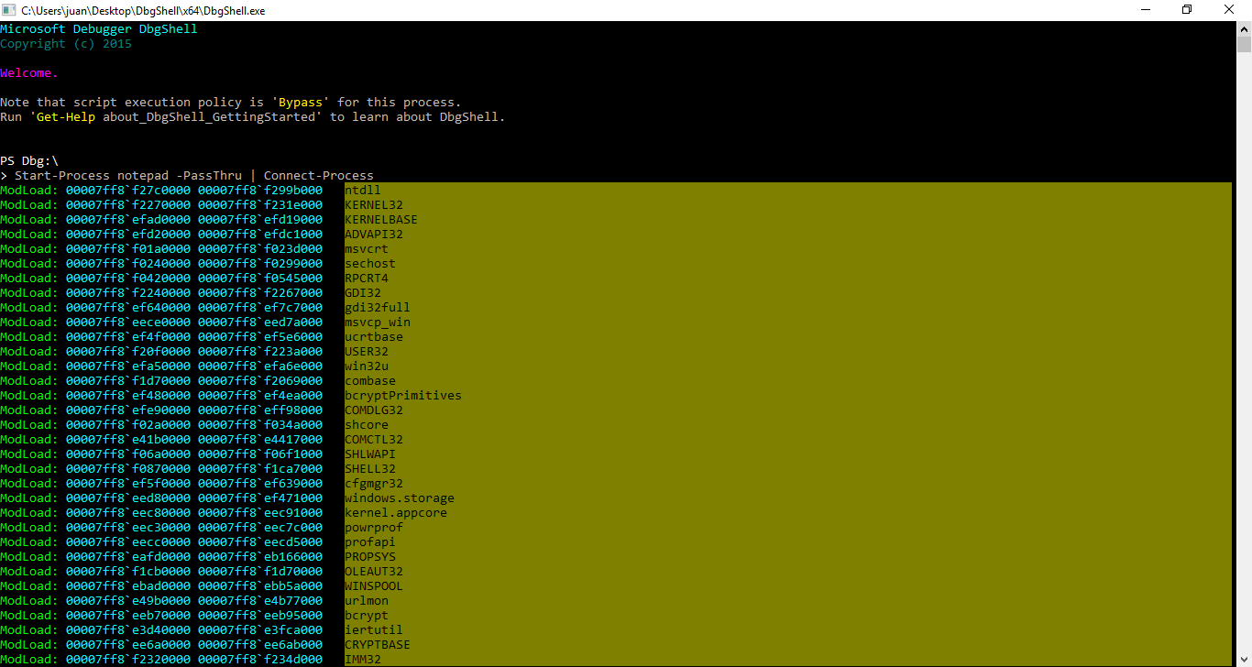Click the 'cfgmgr32' module name
The height and width of the screenshot is (667, 1252).
(x=374, y=484)
